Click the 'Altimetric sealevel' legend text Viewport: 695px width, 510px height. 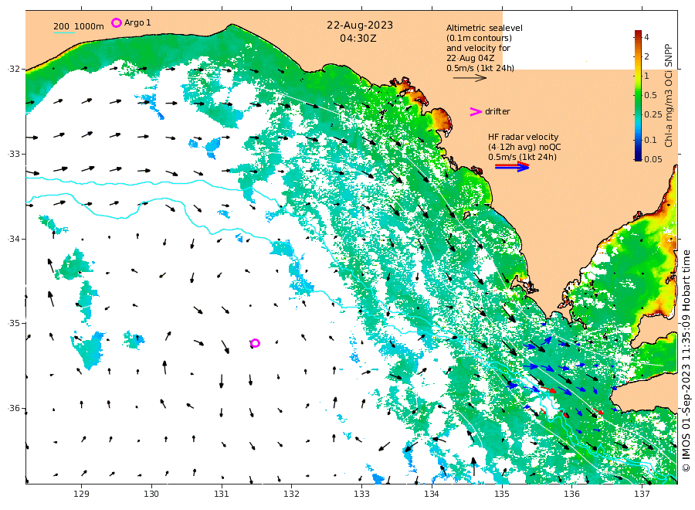click(x=484, y=28)
